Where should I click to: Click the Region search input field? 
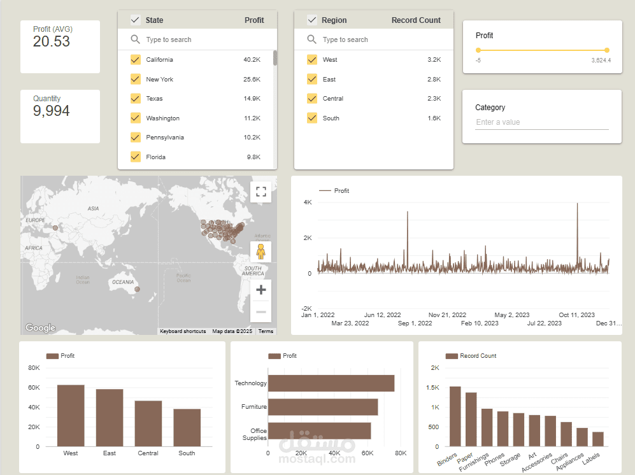tap(374, 39)
